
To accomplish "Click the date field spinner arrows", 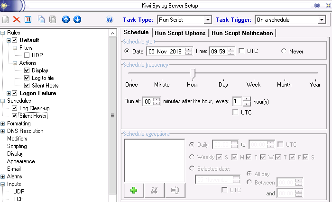I will (x=189, y=52).
